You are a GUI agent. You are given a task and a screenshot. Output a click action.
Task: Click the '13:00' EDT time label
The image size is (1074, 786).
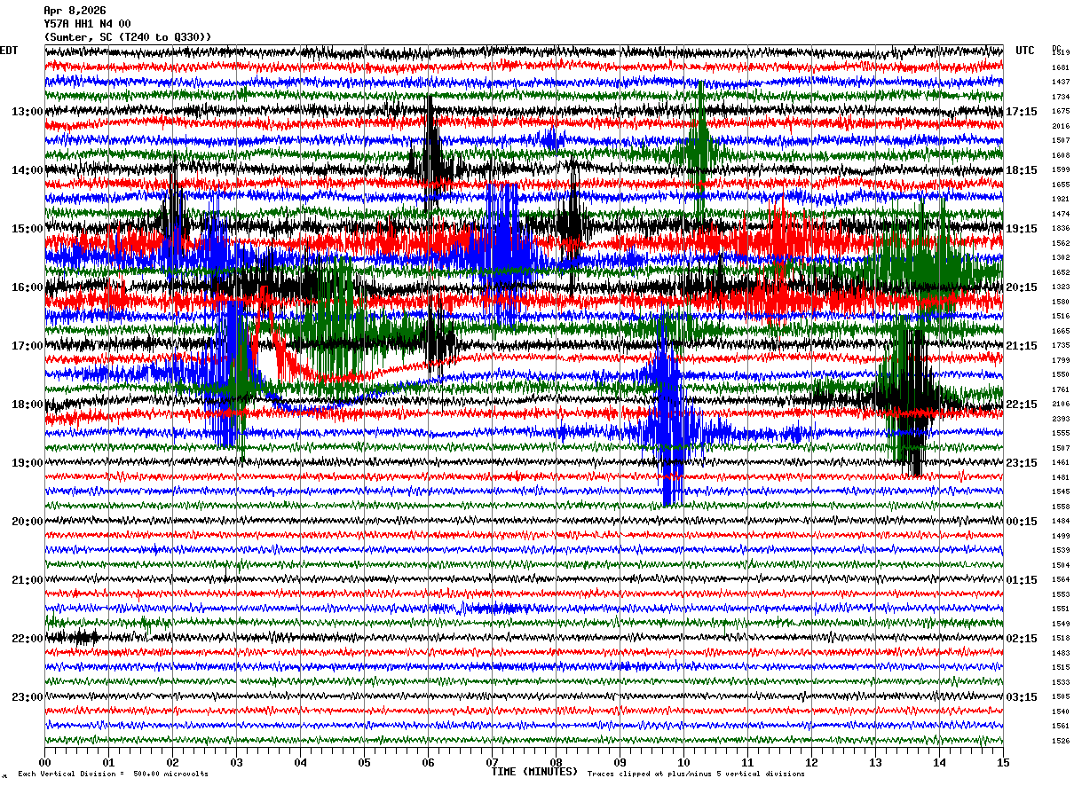coord(28,112)
